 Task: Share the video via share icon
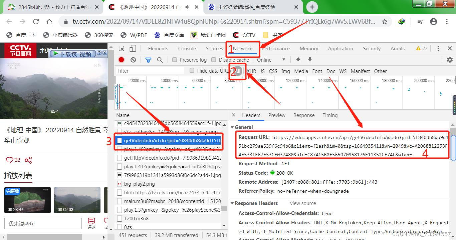coord(28,160)
